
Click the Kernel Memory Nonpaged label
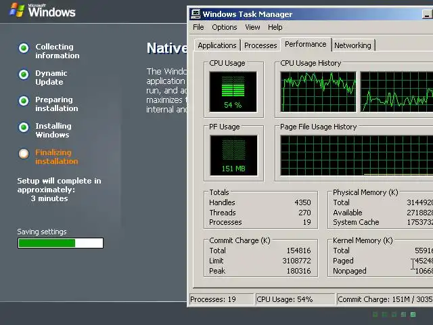click(x=350, y=271)
